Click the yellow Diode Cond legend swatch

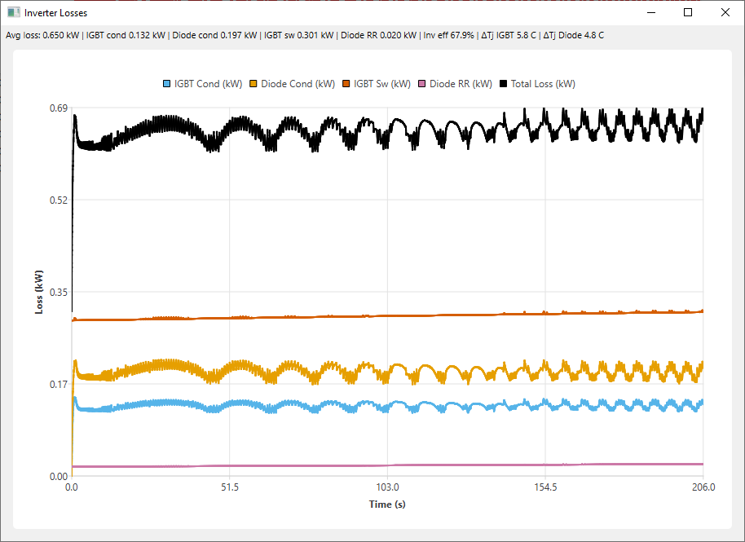point(253,84)
